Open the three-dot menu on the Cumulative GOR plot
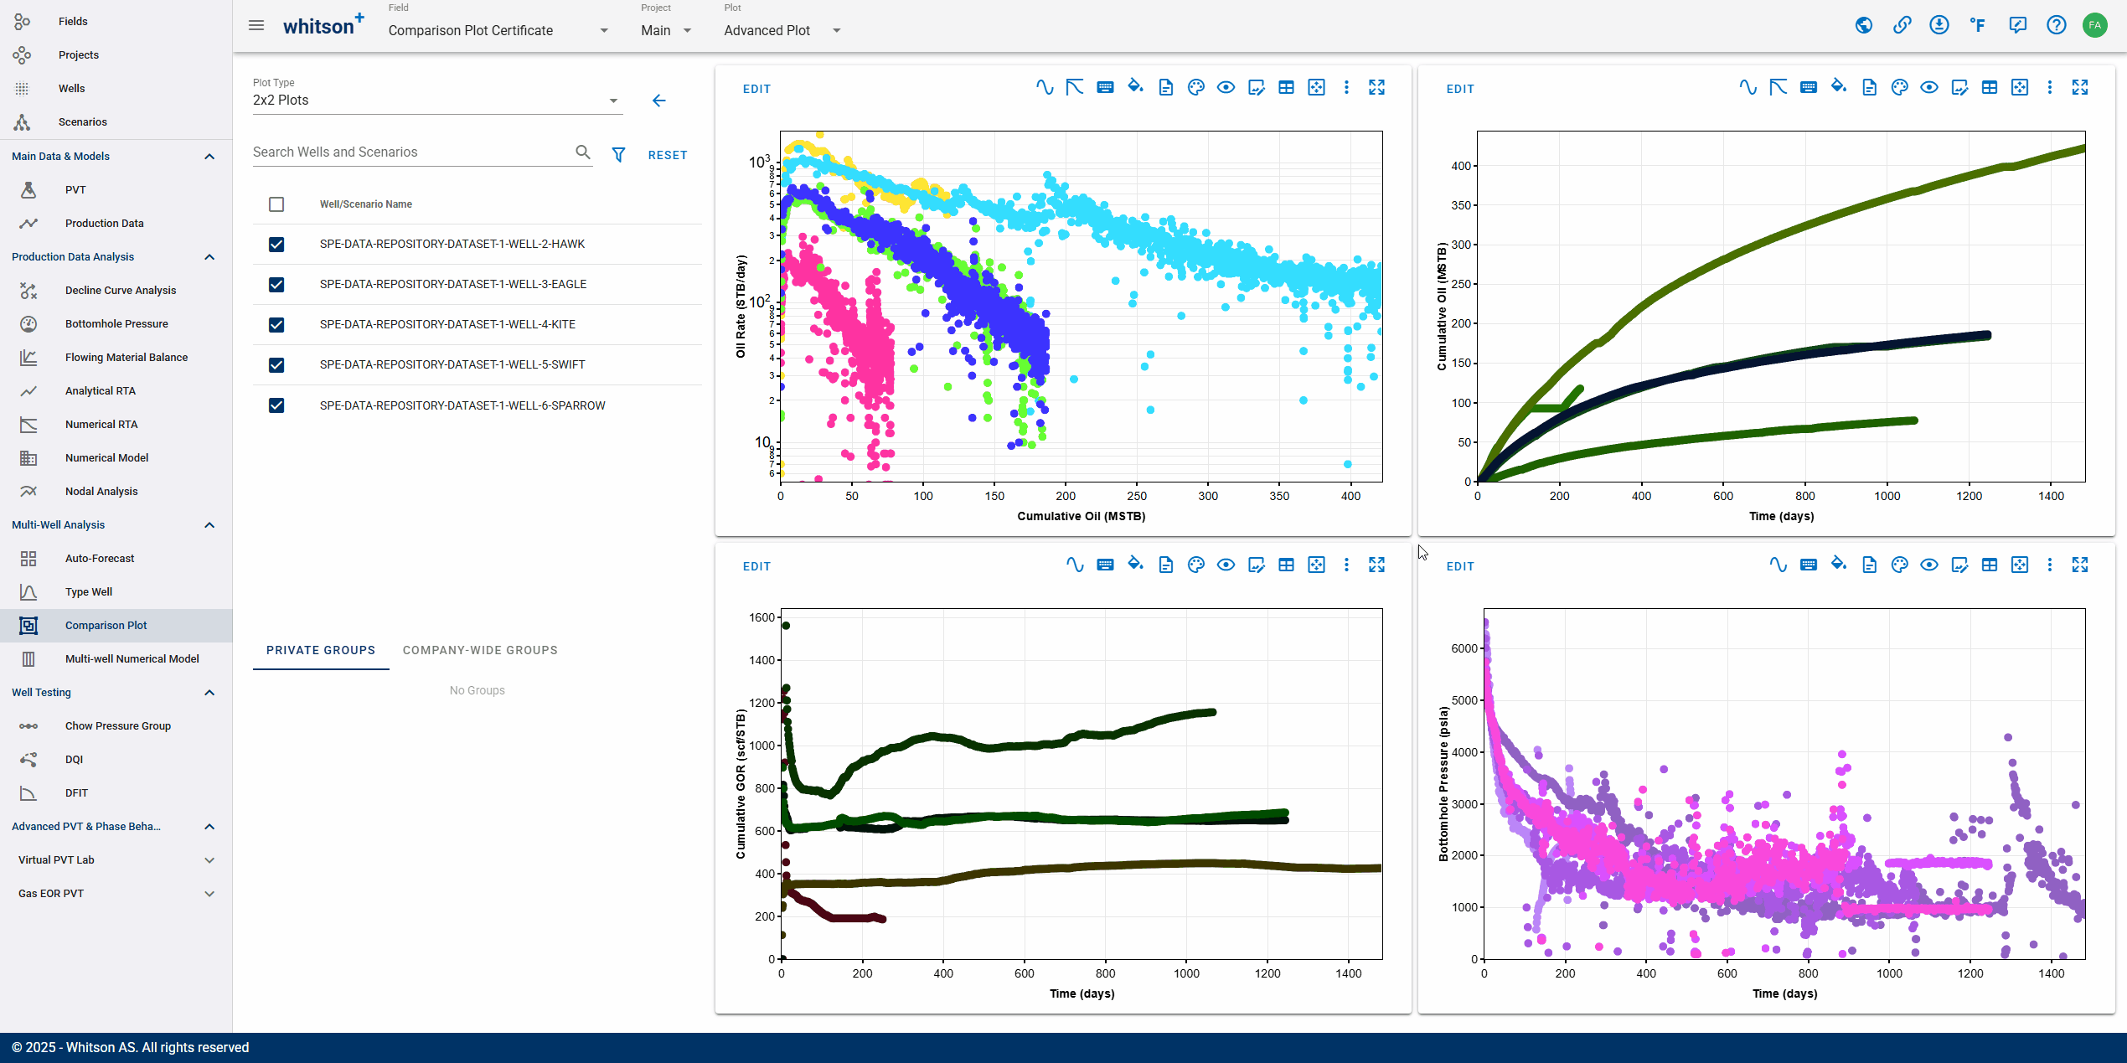The height and width of the screenshot is (1063, 2127). click(x=1346, y=565)
